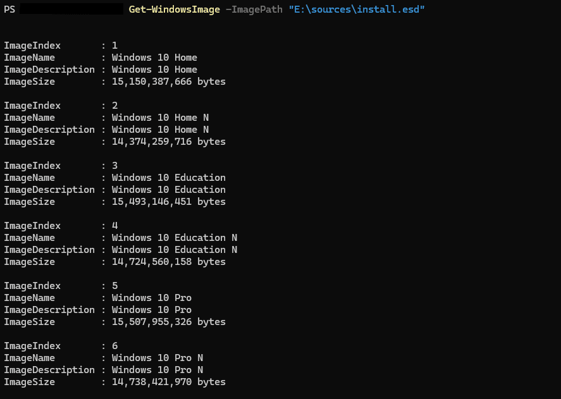The width and height of the screenshot is (561, 399).
Task: Click ImageDescription value Windows 10 Pro N
Action: (157, 370)
